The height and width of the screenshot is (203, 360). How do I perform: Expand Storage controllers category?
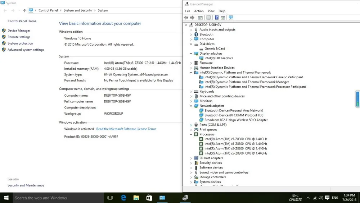191,177
